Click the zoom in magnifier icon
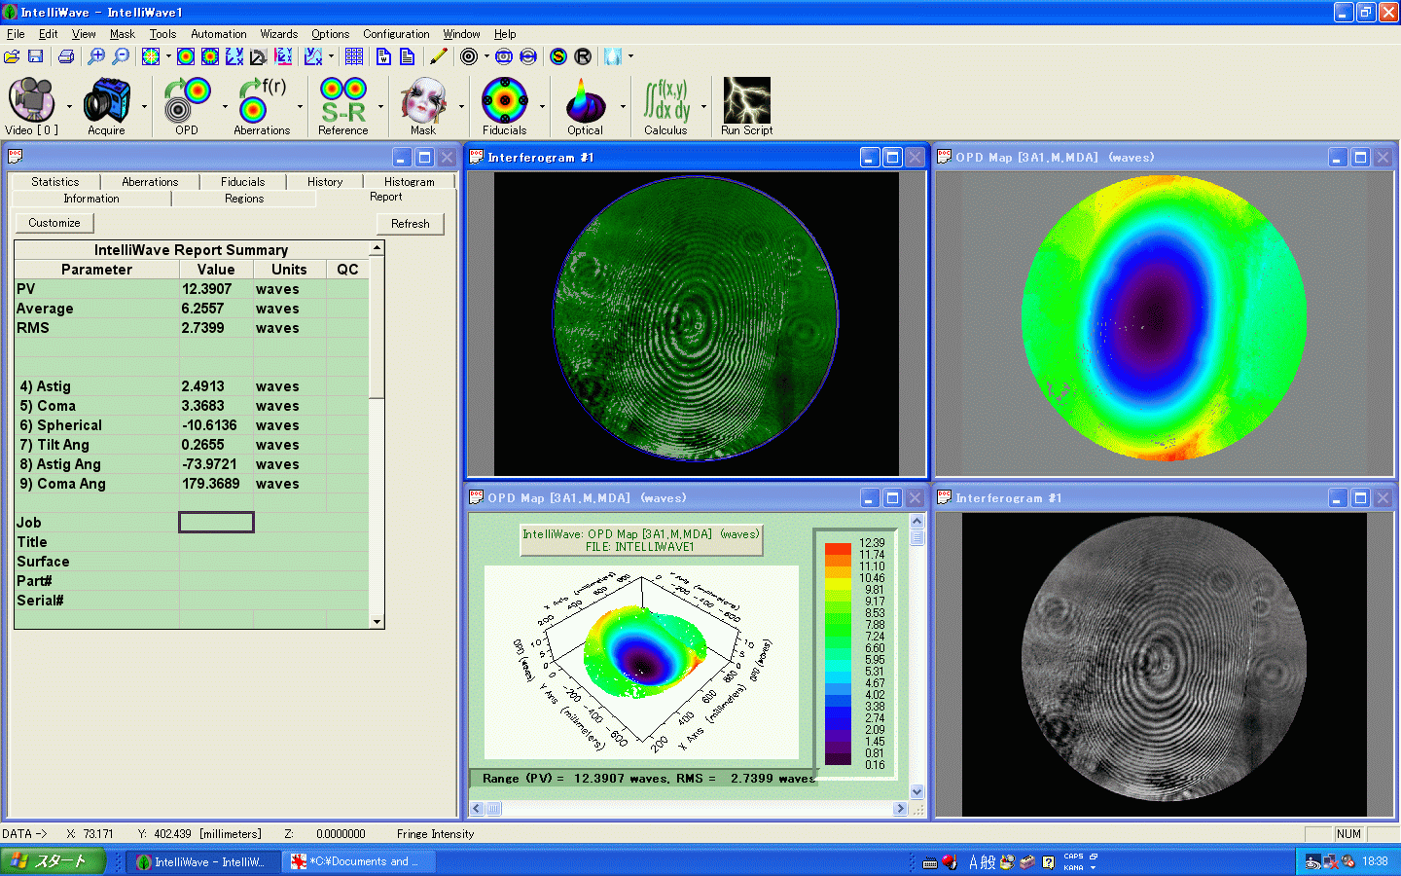The width and height of the screenshot is (1401, 876). [96, 56]
